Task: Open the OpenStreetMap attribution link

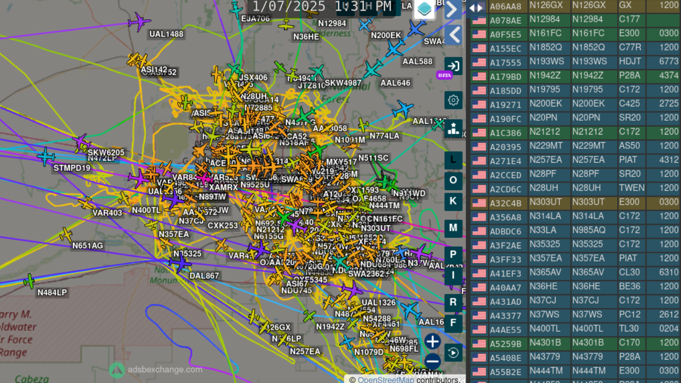Action: [385, 380]
